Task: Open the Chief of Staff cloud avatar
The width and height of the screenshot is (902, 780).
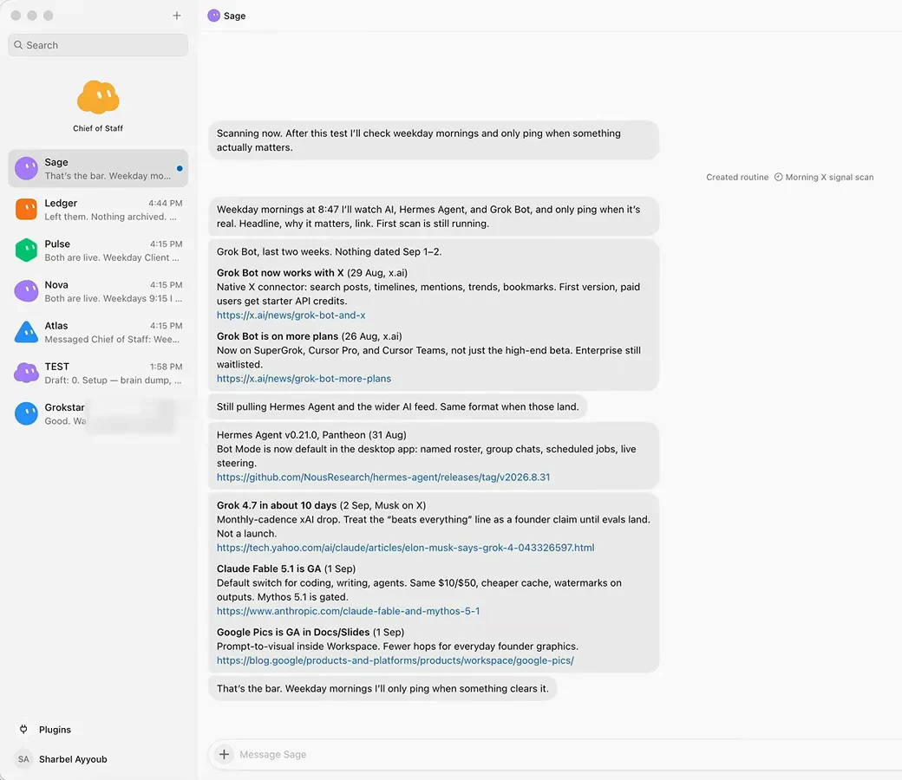Action: [x=98, y=97]
